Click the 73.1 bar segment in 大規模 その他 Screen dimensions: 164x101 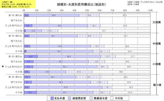click(x=104, y=31)
